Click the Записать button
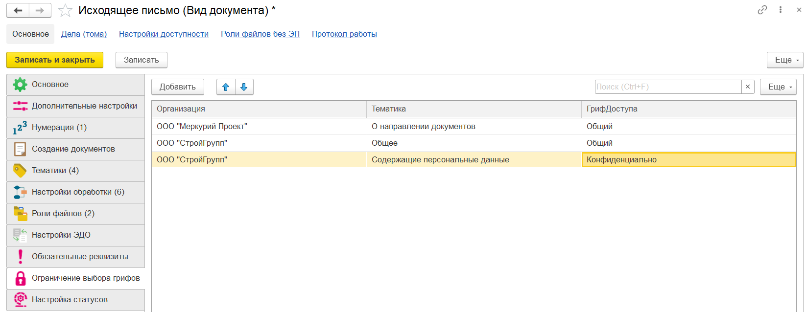 coord(142,60)
